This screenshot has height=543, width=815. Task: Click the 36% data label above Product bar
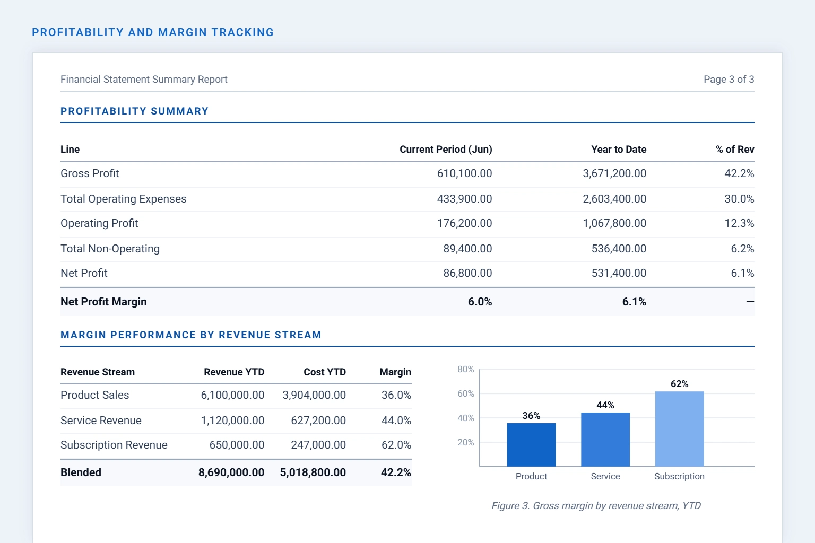(x=531, y=416)
